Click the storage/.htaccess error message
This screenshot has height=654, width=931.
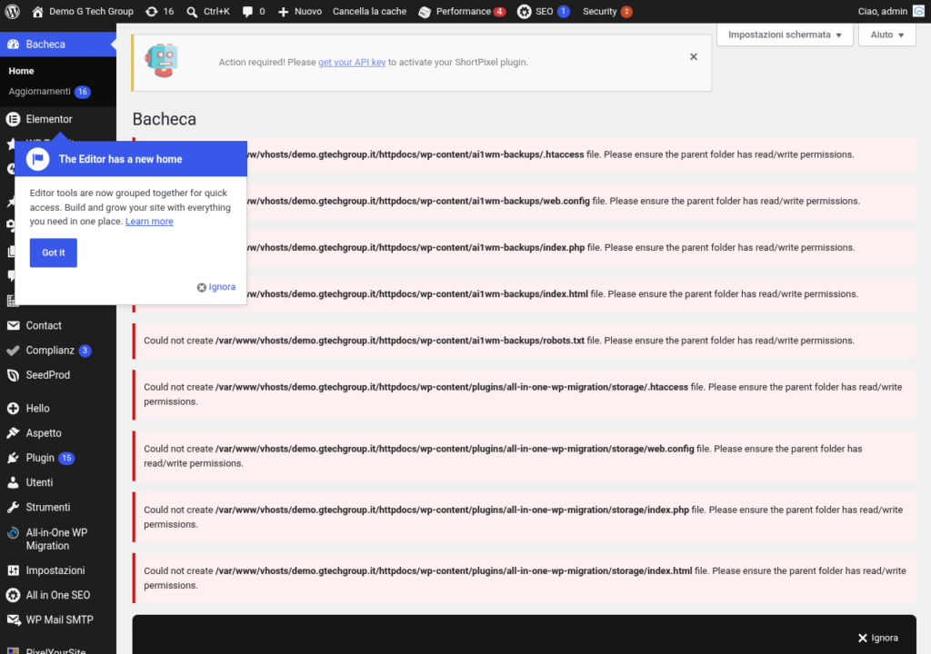(523, 394)
